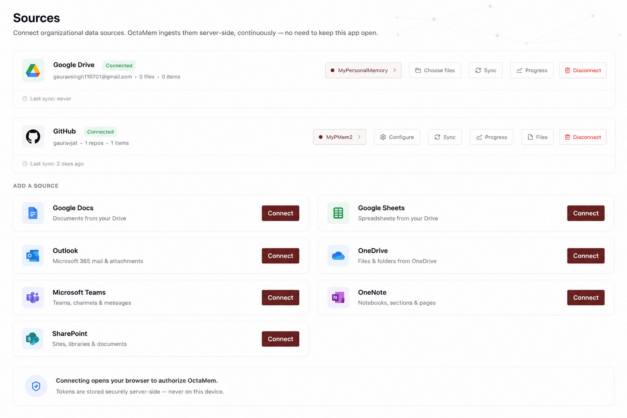Click 'Last sync: 2 days ago' text
This screenshot has width=627, height=418.
pos(57,164)
